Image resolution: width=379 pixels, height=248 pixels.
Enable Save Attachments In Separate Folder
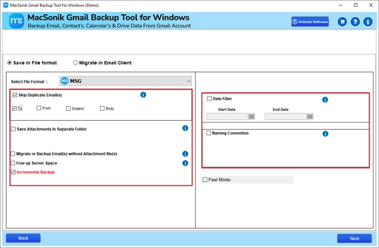[x=13, y=129]
